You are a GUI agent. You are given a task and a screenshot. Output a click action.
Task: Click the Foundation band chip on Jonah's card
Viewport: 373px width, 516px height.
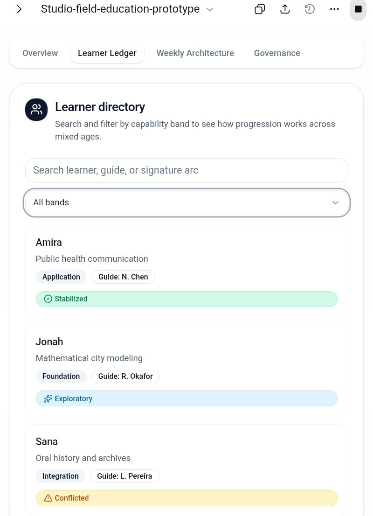click(61, 376)
